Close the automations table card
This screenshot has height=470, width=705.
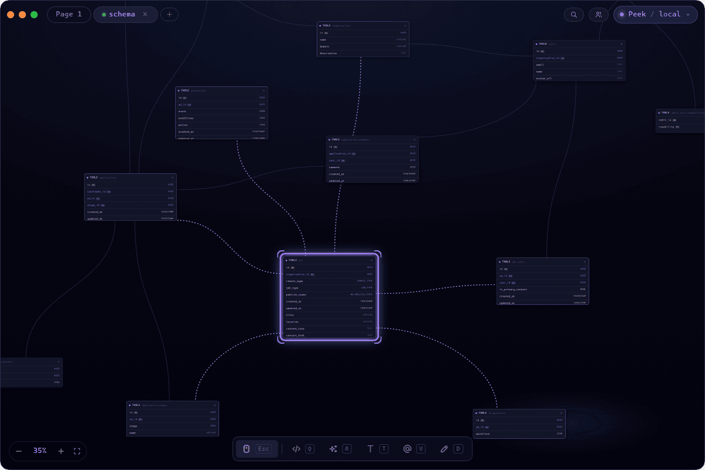pos(264,90)
